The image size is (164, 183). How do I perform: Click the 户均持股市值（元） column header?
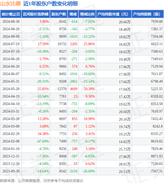point(114,14)
